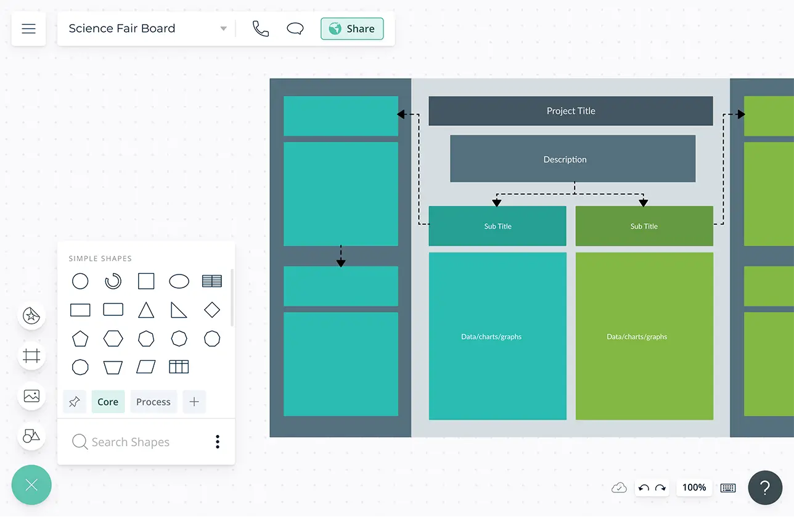
Task: Choose the square shape
Action: coord(146,281)
